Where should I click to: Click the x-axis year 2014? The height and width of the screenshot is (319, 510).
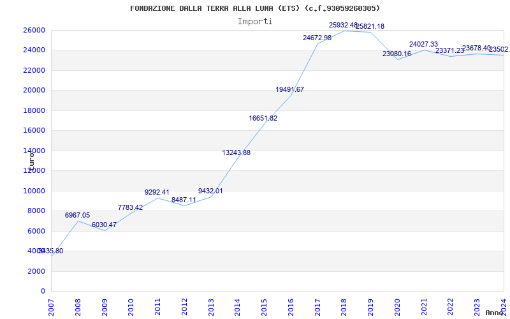(x=237, y=308)
